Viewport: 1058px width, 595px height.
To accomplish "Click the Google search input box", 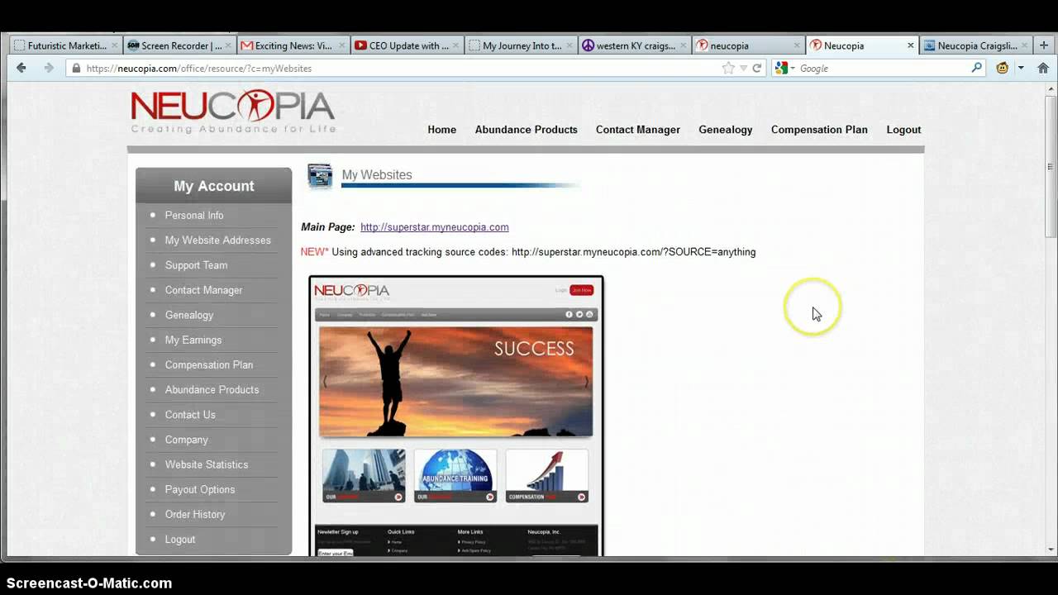I will click(883, 69).
